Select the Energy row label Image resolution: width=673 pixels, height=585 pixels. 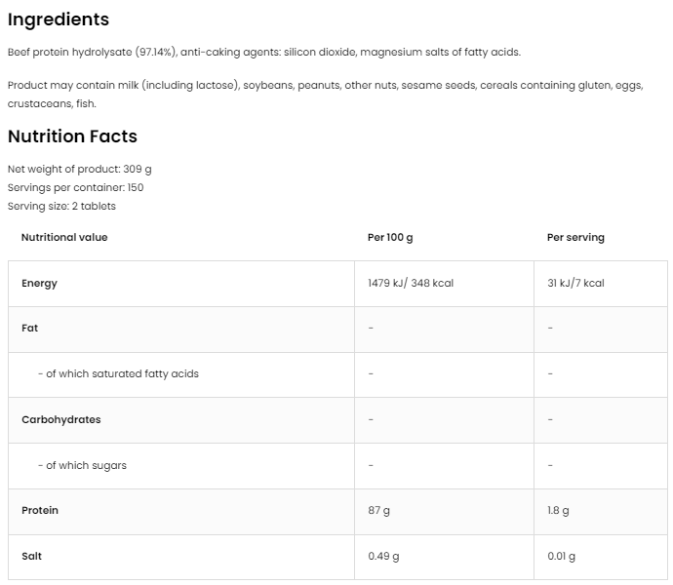click(39, 284)
